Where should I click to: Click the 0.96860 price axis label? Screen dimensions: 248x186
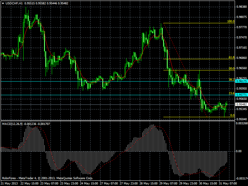click(x=241, y=58)
